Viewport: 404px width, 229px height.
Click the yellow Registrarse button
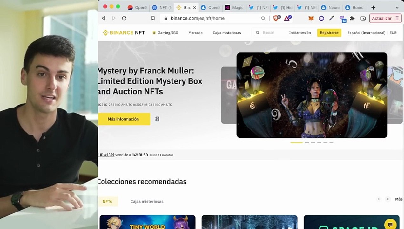329,33
